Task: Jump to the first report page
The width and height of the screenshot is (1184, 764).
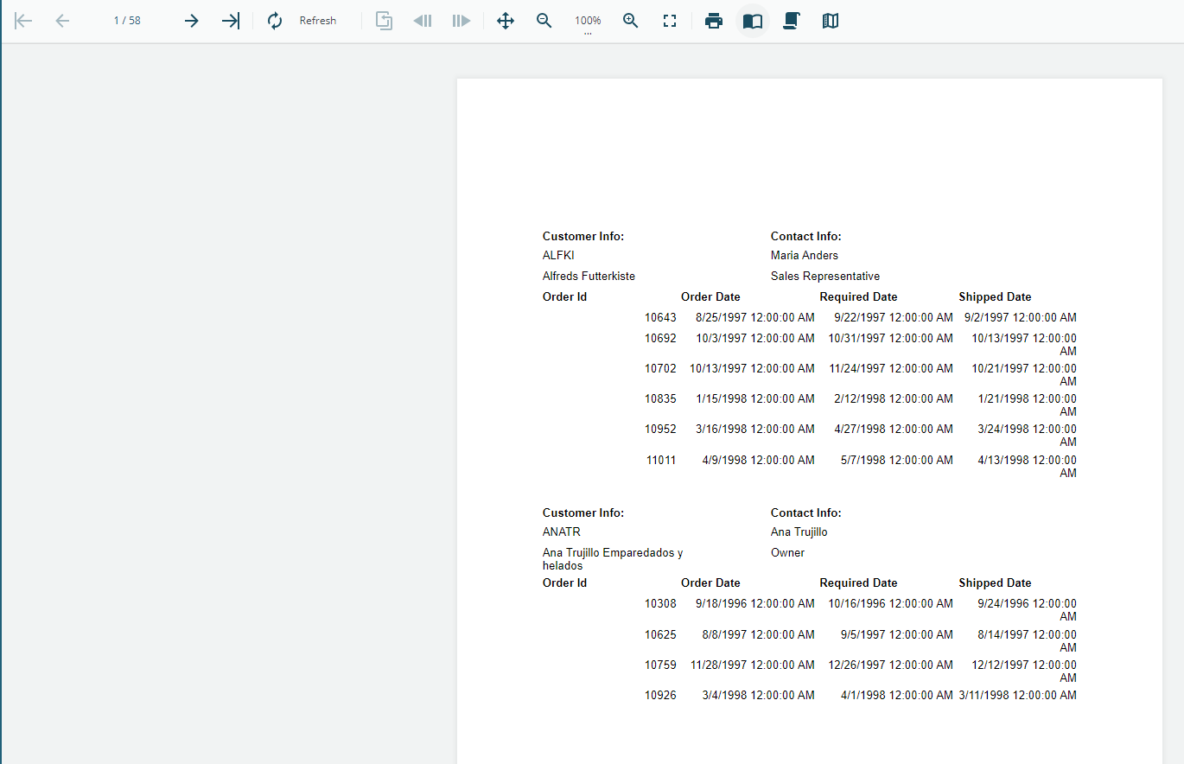Action: pyautogui.click(x=22, y=20)
